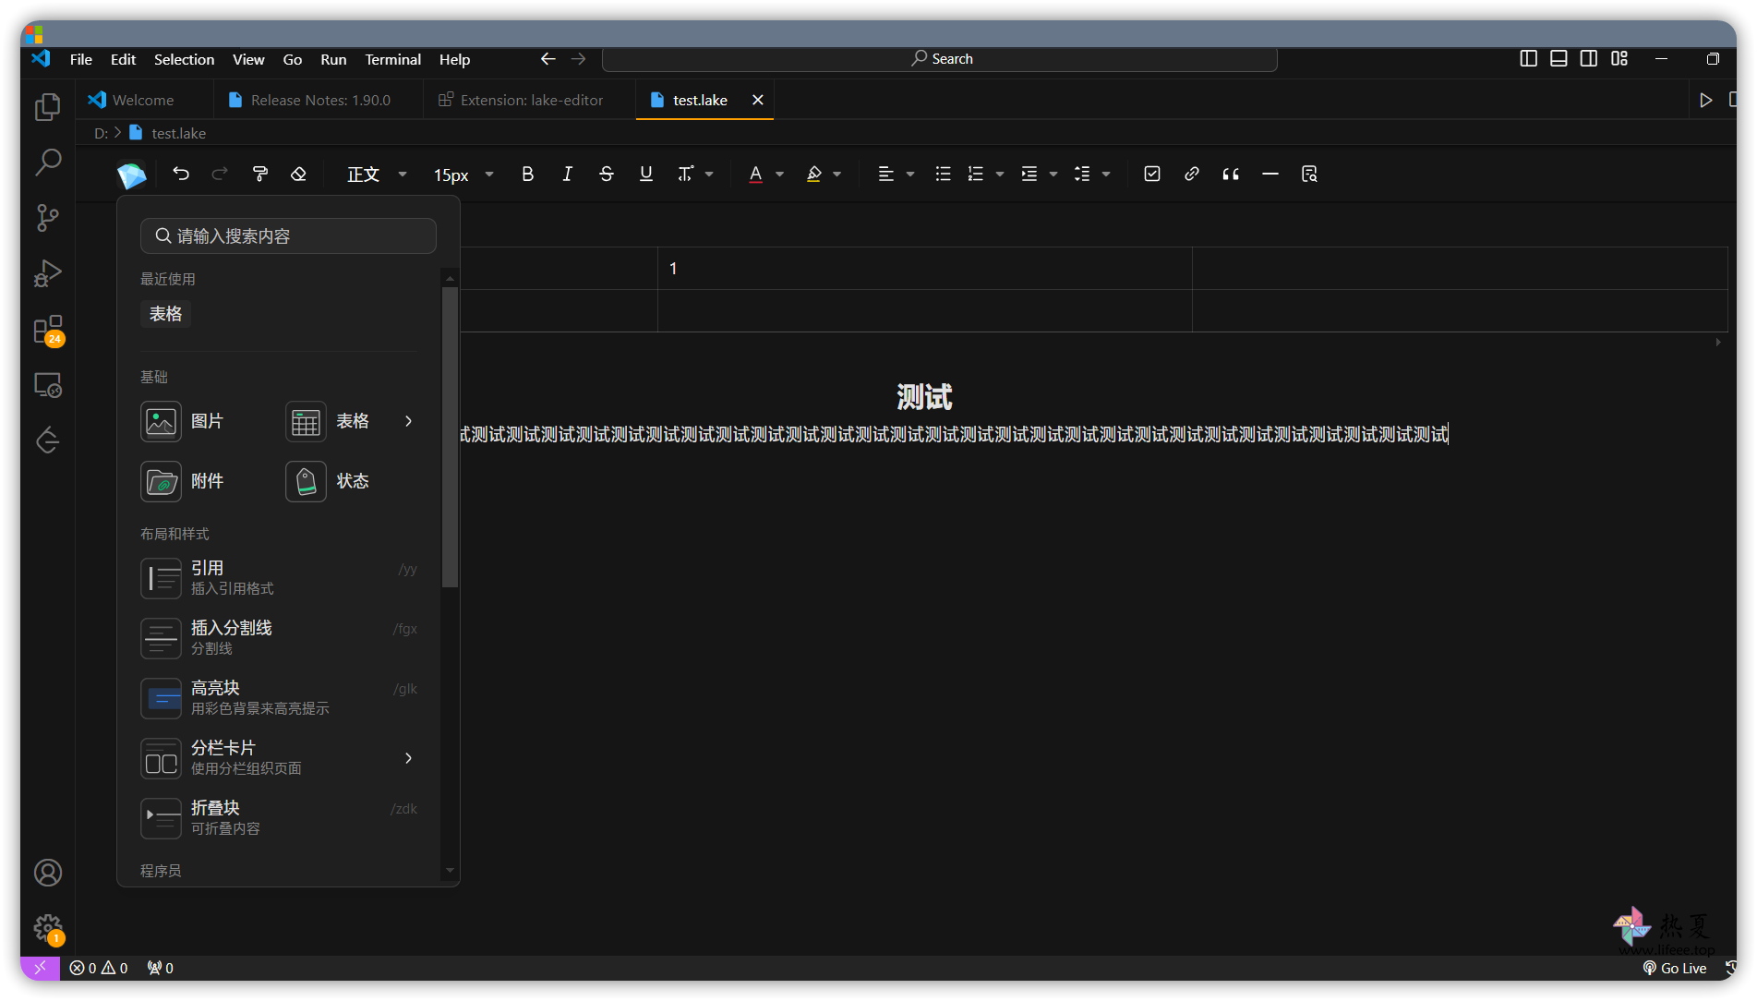
Task: Open the find and replace icon
Action: [x=1309, y=174]
